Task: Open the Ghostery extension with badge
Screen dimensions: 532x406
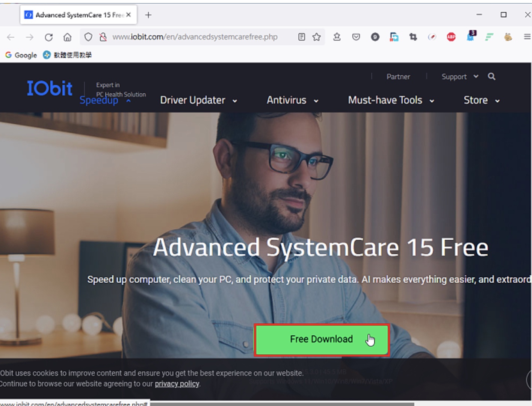Action: 471,36
